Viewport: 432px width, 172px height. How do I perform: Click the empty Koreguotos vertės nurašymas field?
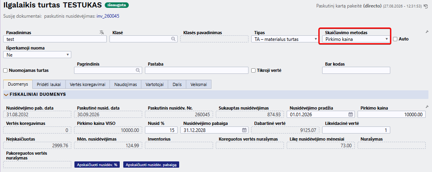tap(250, 145)
